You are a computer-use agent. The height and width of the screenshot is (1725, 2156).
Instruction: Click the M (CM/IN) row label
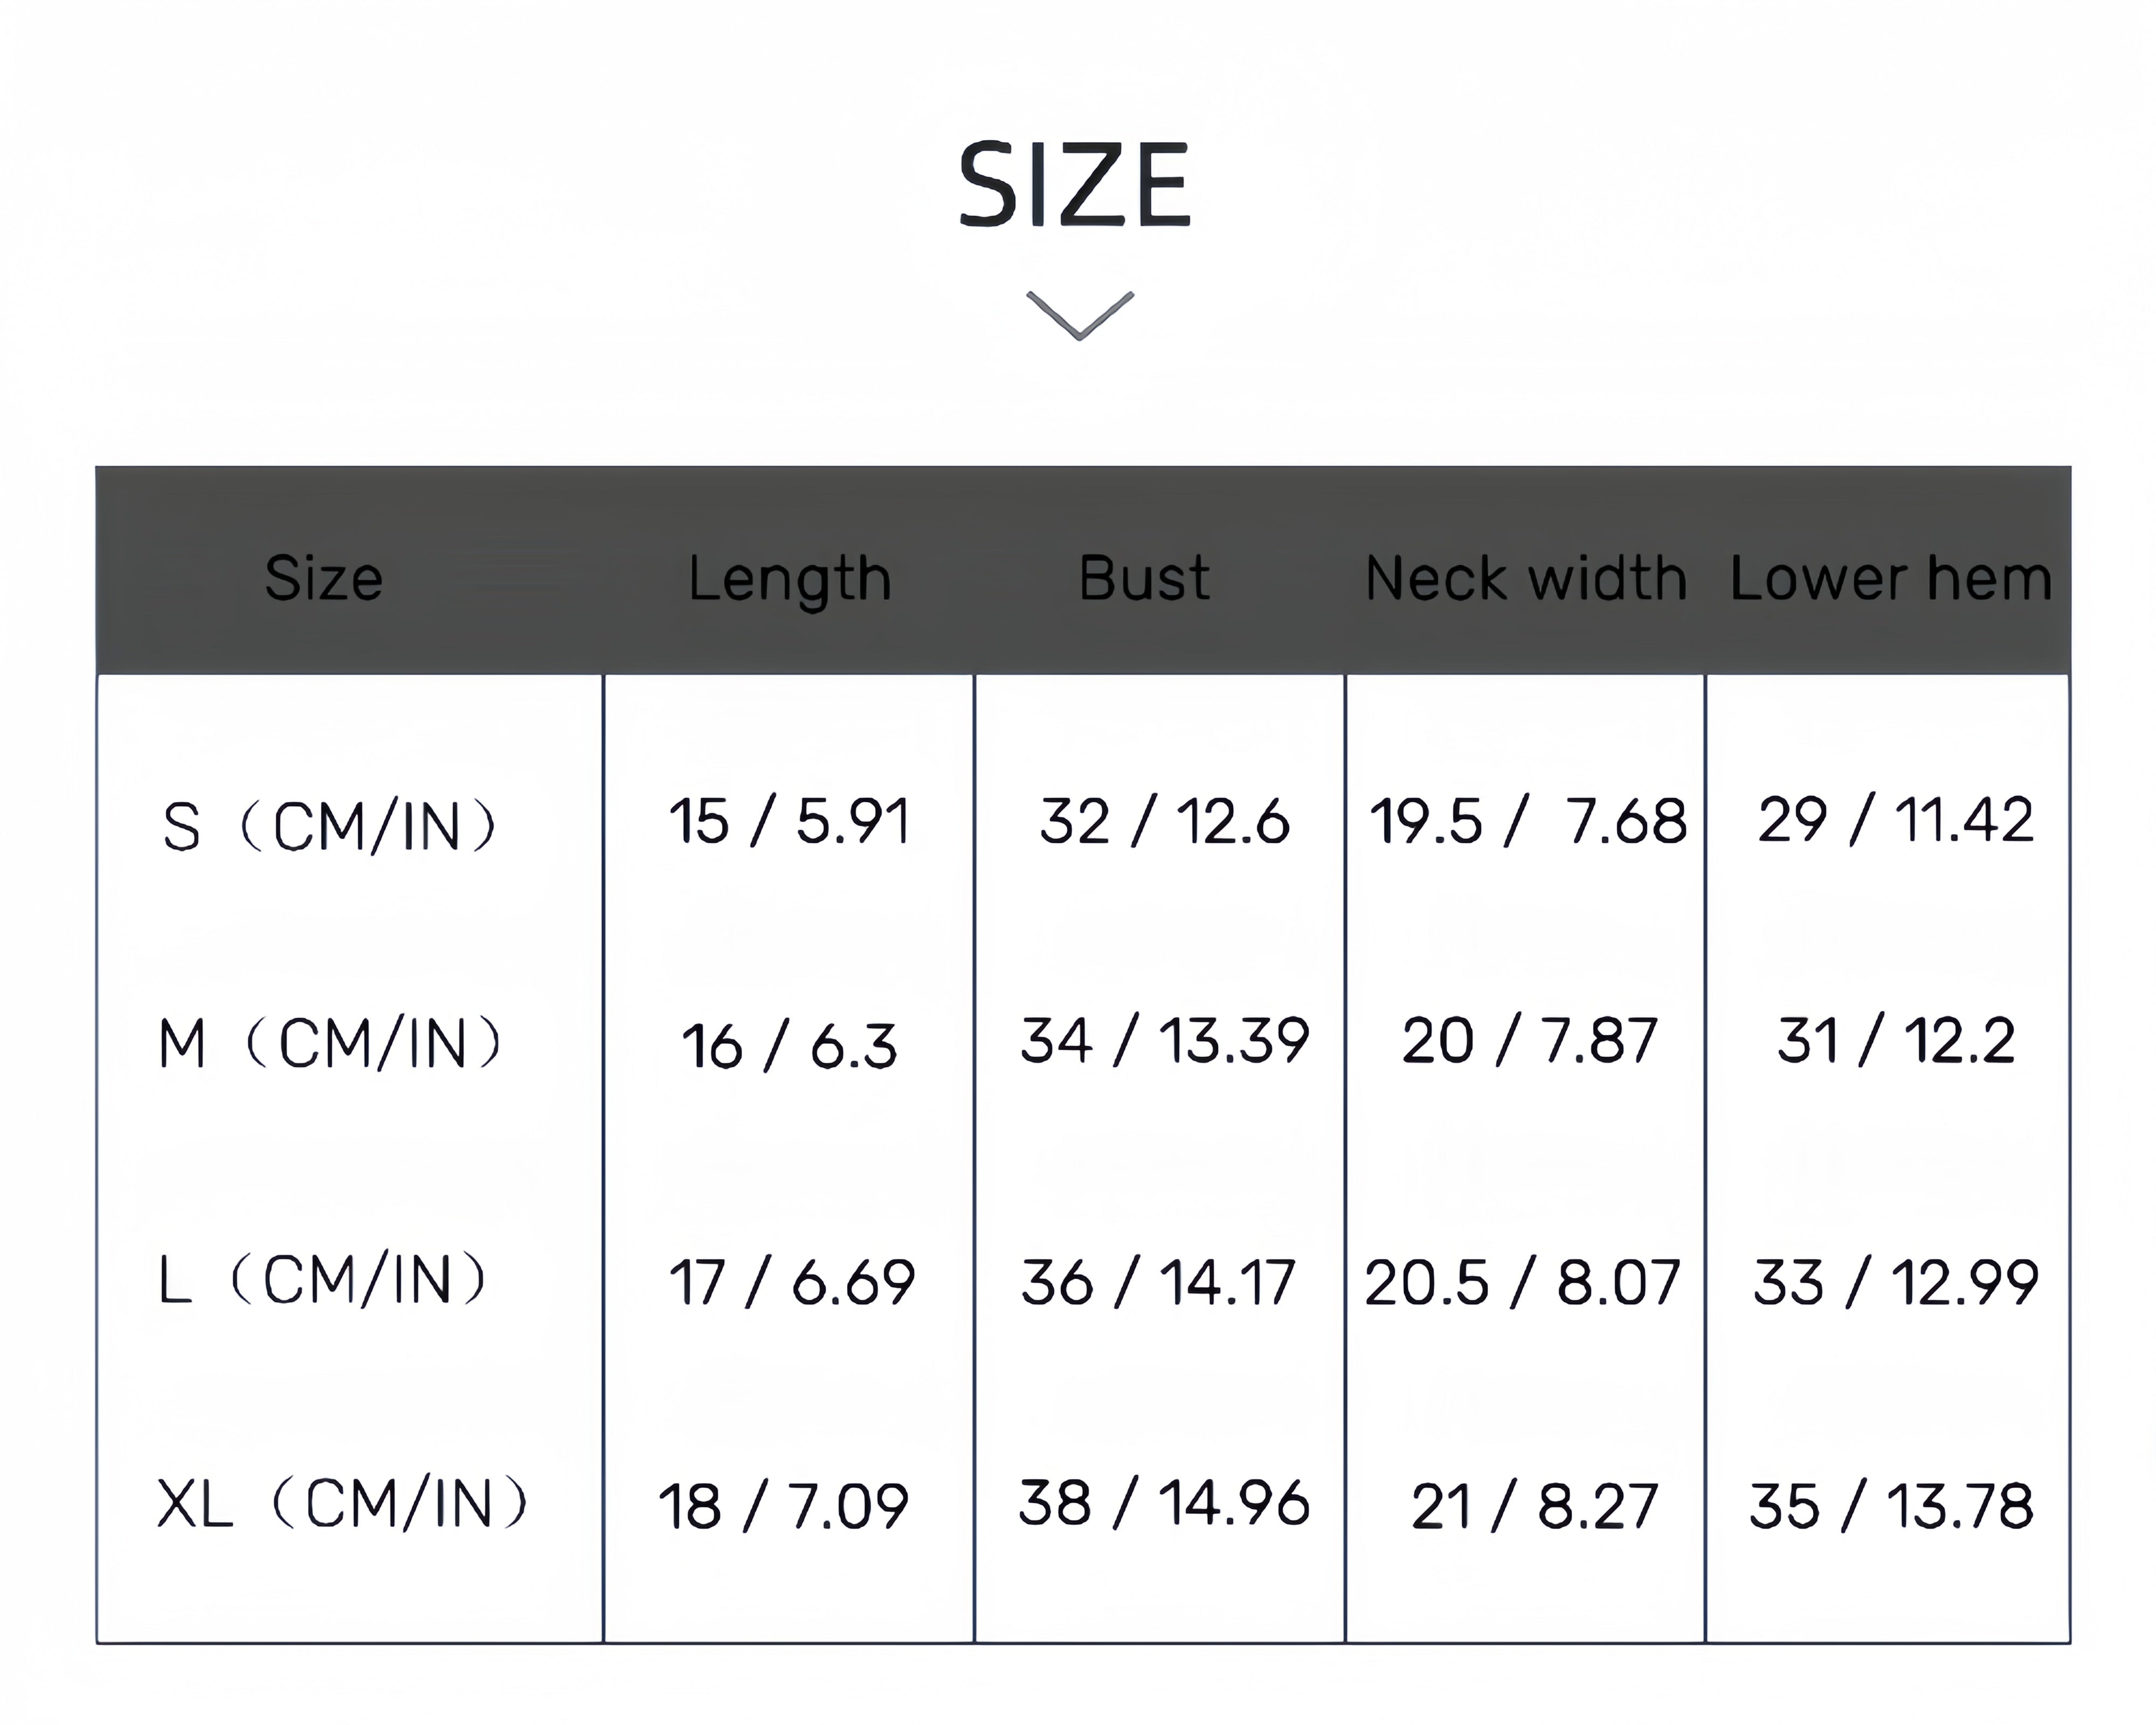pyautogui.click(x=331, y=1044)
